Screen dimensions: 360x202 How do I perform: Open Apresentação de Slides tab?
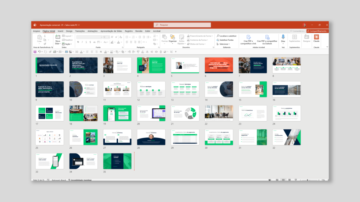[x=111, y=31]
